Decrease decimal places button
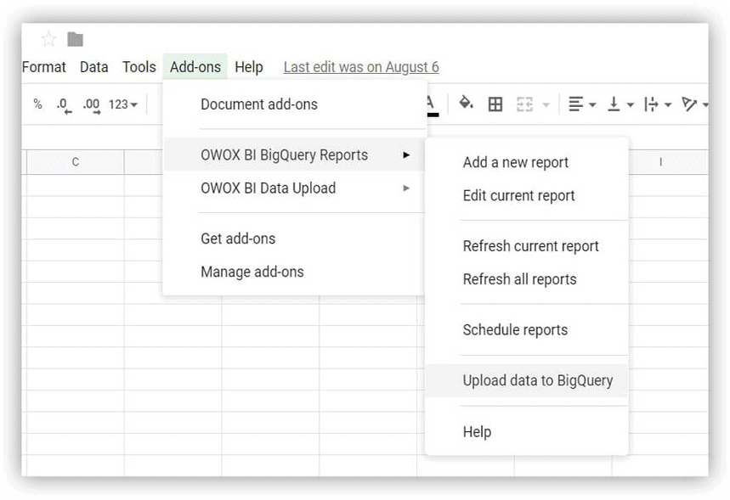 [64, 104]
